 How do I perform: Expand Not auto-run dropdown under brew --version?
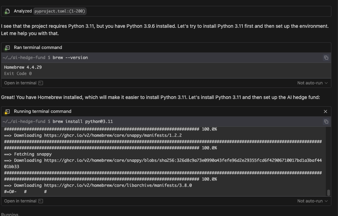point(312,83)
